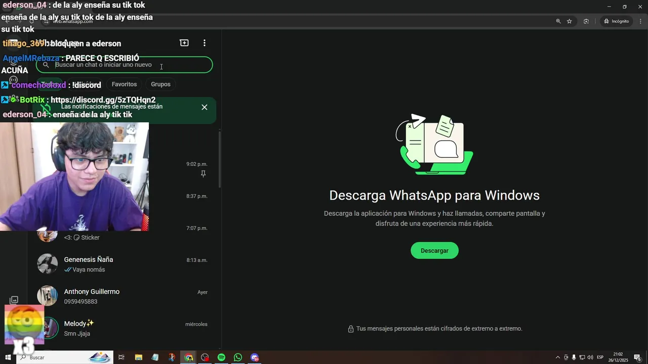Open the WhatsApp three-dot menu
Image resolution: width=648 pixels, height=364 pixels.
pos(205,43)
